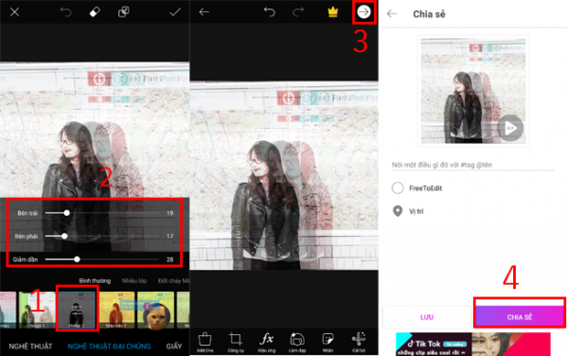
Task: Enable the FreeToEdit radio option
Action: (x=398, y=188)
